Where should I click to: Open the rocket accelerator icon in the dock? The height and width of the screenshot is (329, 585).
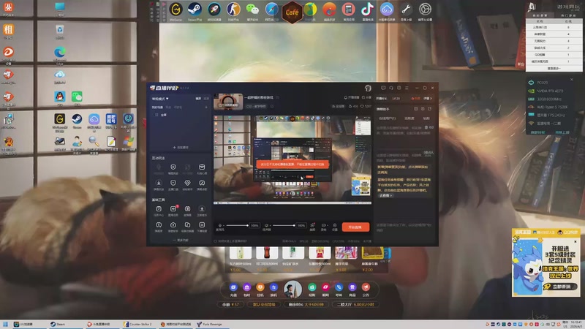pyautogui.click(x=214, y=10)
